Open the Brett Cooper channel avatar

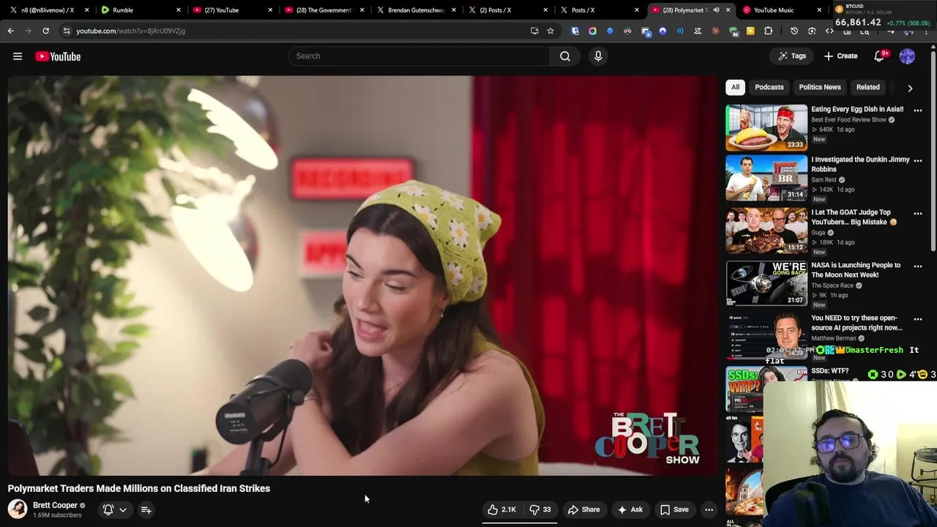tap(18, 509)
